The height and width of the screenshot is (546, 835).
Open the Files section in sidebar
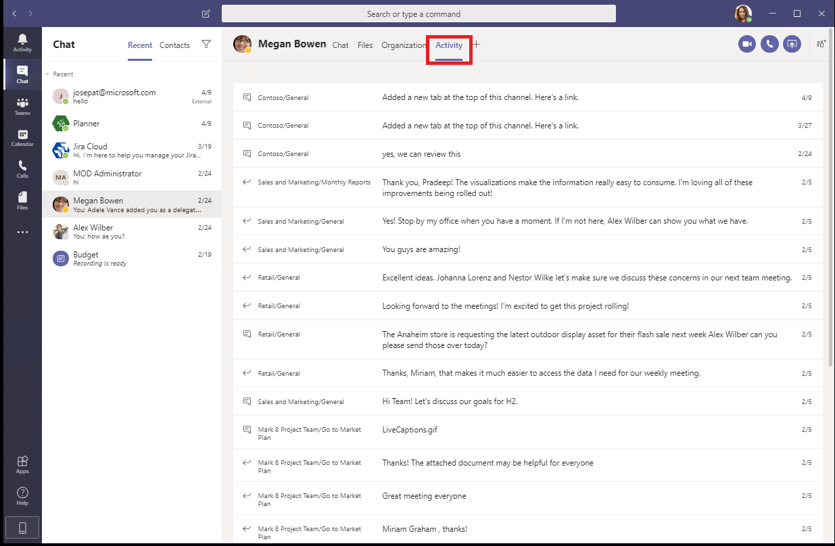pos(22,200)
